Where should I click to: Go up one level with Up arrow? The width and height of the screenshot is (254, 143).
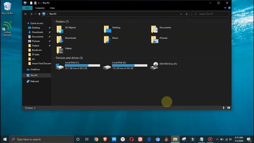pos(39,14)
